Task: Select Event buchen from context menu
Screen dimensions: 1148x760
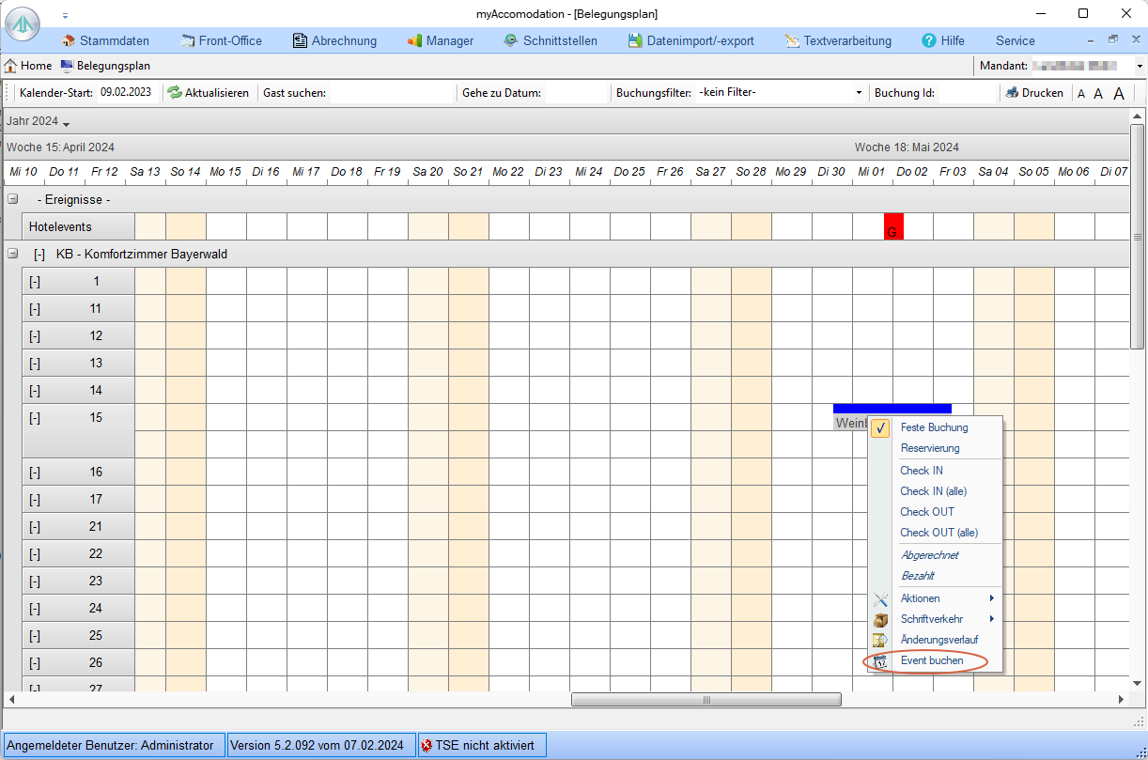Action: click(931, 661)
